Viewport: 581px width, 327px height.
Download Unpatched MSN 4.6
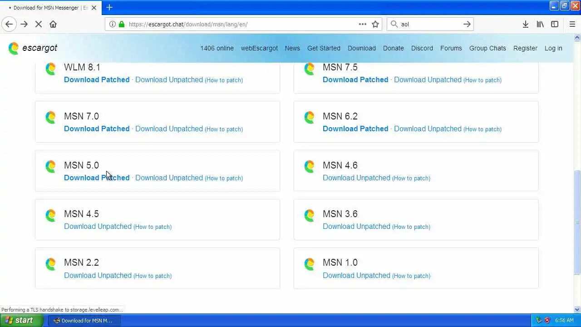[x=356, y=178]
